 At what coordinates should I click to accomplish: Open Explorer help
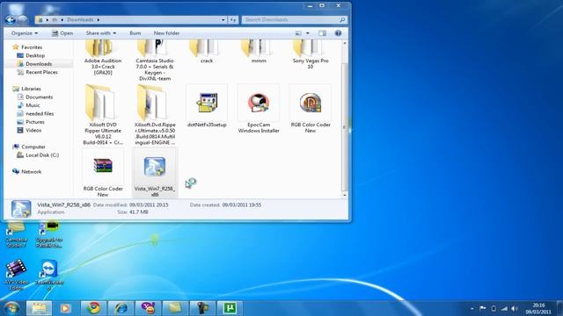(338, 33)
